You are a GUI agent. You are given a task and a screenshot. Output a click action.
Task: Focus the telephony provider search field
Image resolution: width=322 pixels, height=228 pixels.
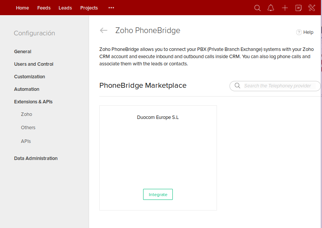pos(278,86)
